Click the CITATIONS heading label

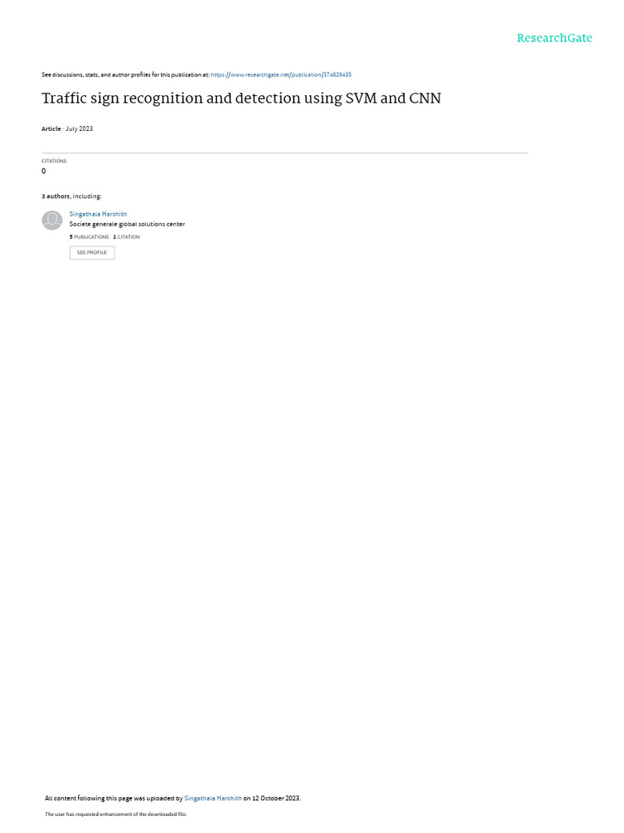pos(54,161)
